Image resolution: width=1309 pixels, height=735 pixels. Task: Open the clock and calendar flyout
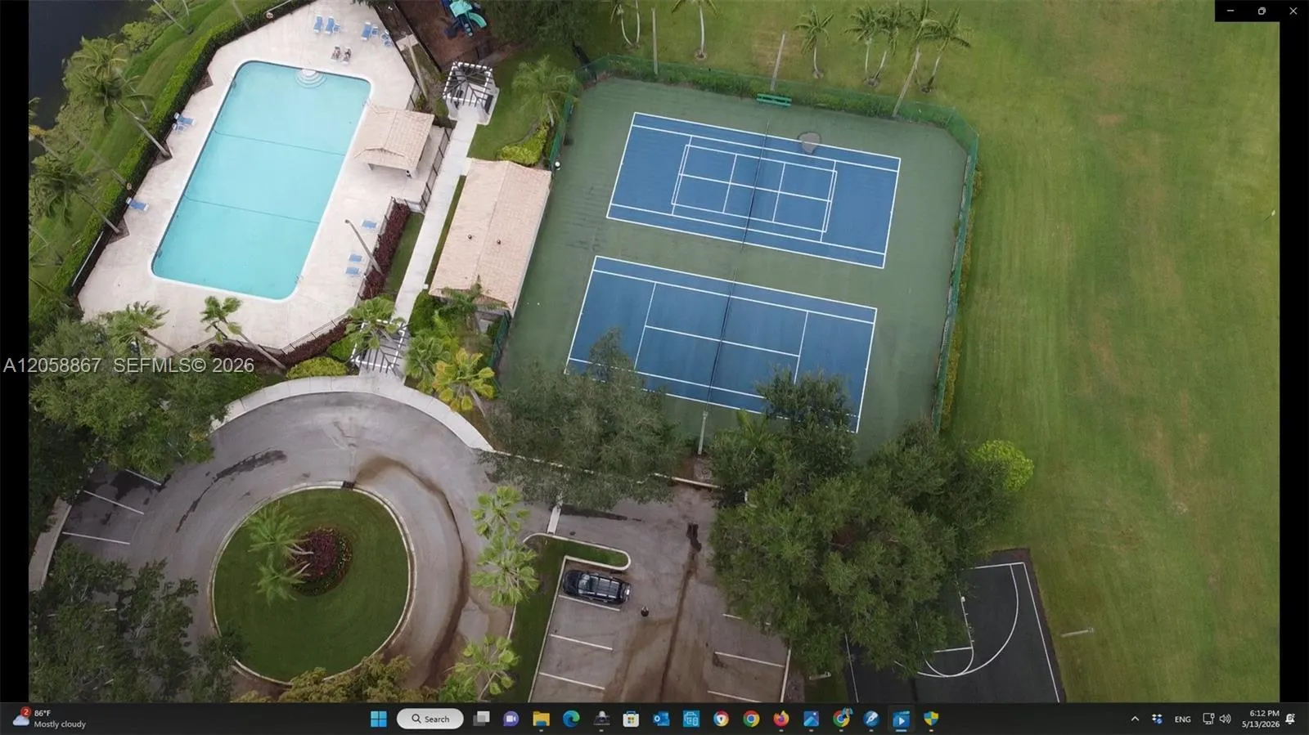tap(1261, 719)
